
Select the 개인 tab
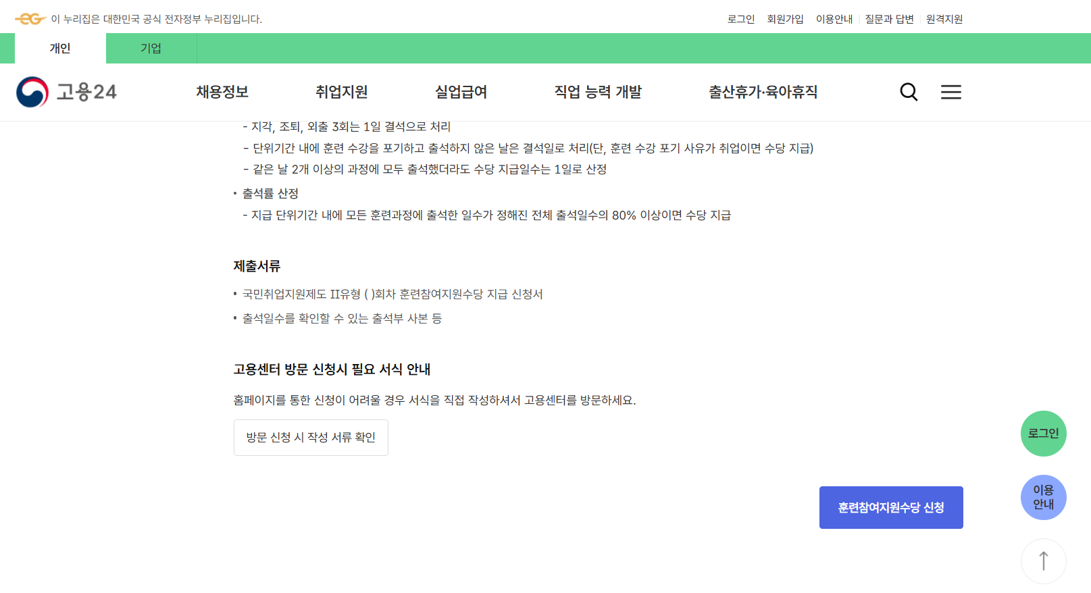(60, 49)
